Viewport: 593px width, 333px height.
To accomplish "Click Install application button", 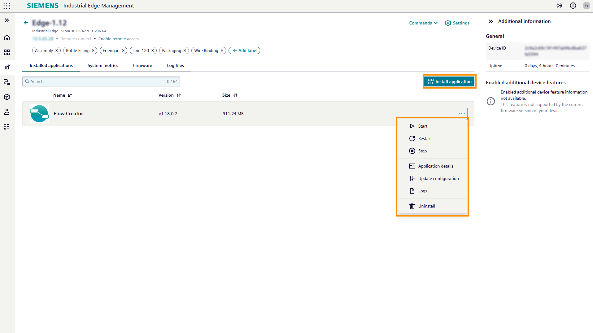I will (449, 81).
